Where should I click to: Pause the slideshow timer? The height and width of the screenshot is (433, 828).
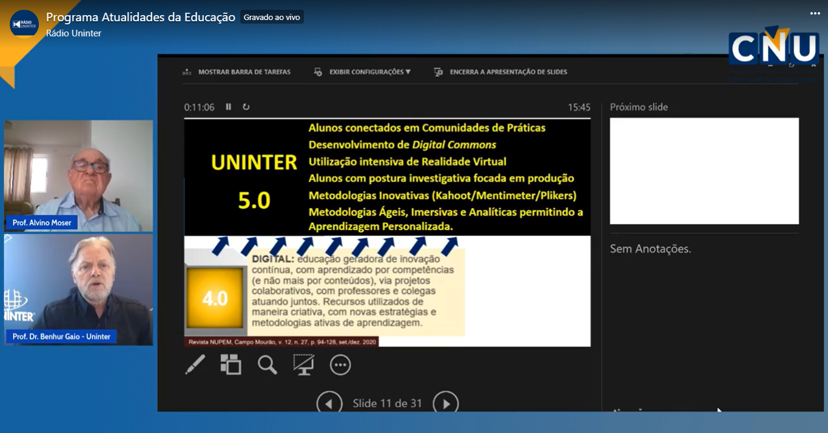tap(229, 107)
